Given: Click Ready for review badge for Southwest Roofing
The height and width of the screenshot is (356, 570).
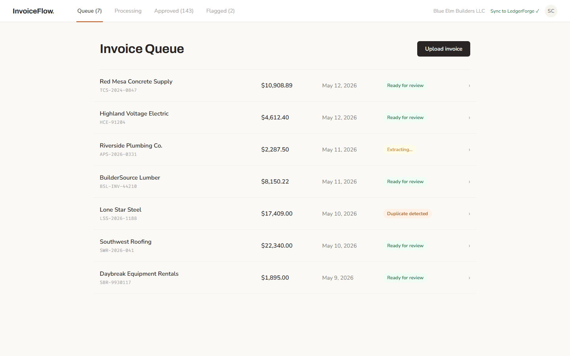Looking at the screenshot, I should [405, 246].
